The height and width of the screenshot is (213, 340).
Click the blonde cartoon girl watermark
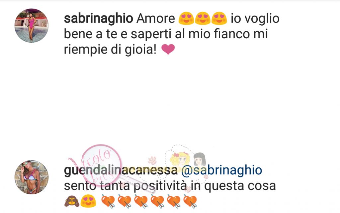[x=180, y=160]
